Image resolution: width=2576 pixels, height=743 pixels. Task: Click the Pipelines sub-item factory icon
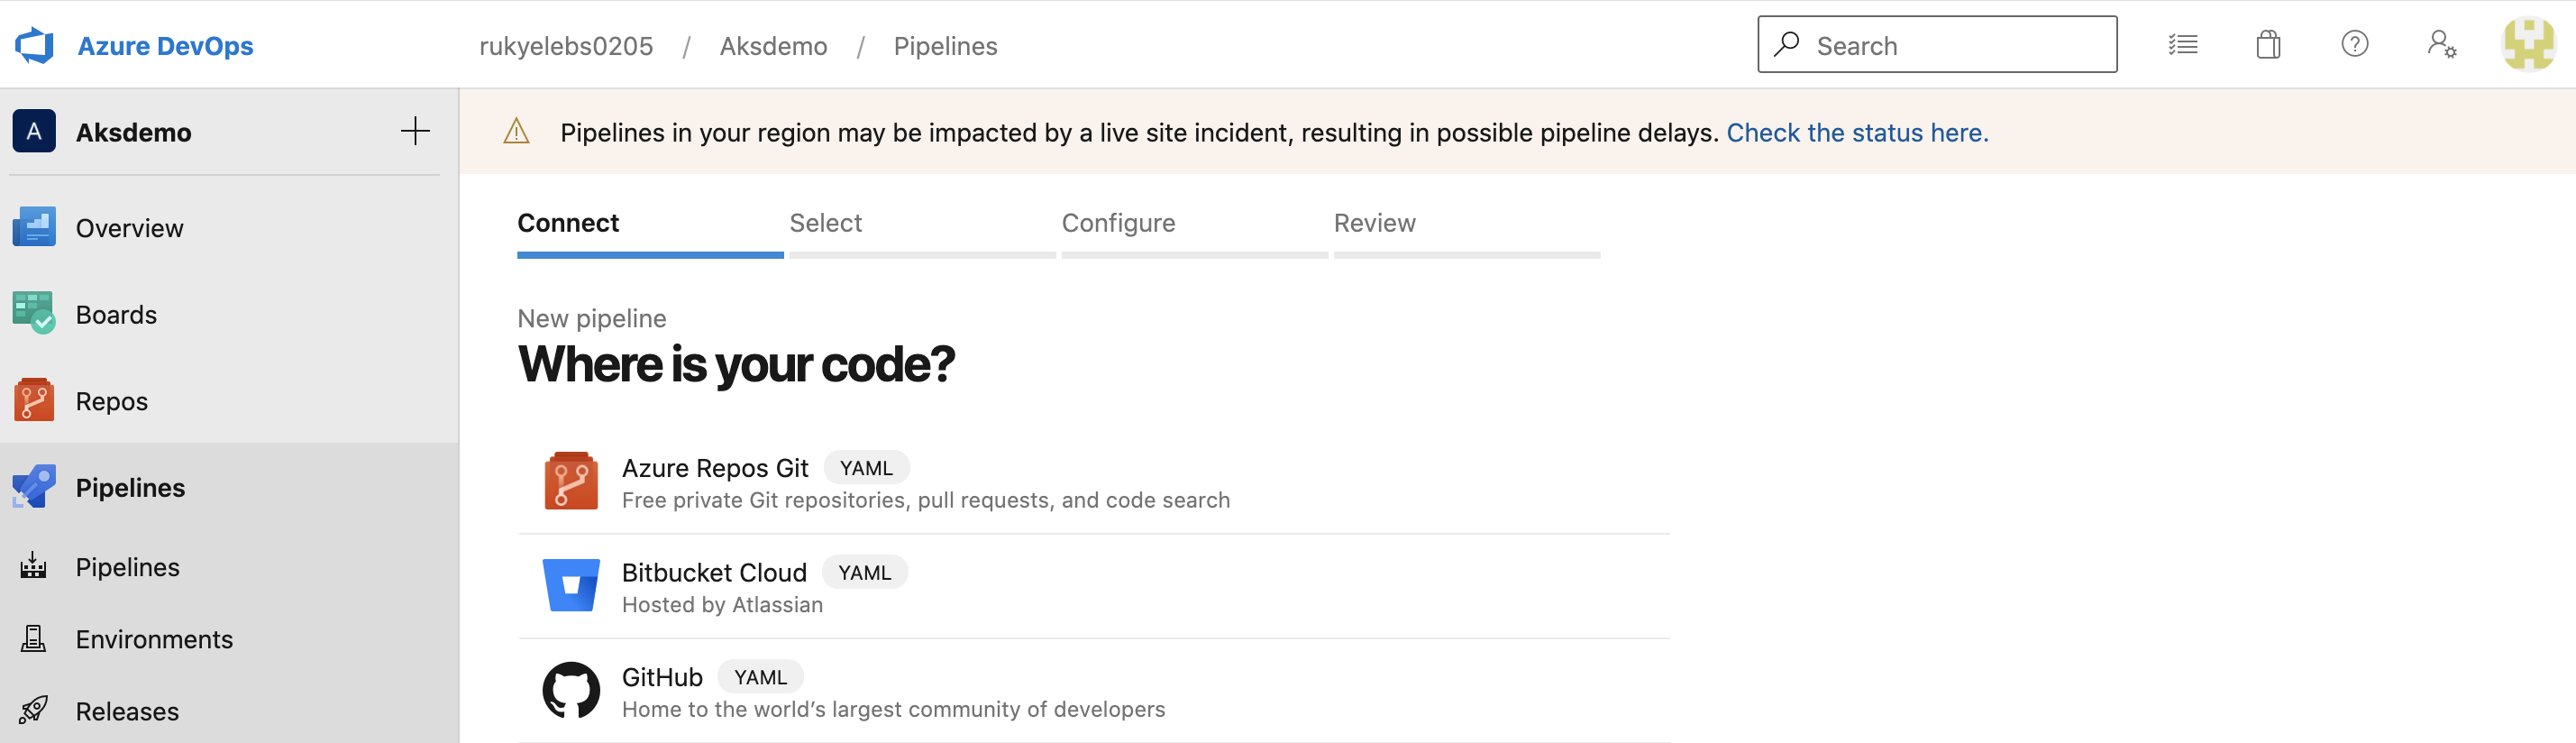33,565
